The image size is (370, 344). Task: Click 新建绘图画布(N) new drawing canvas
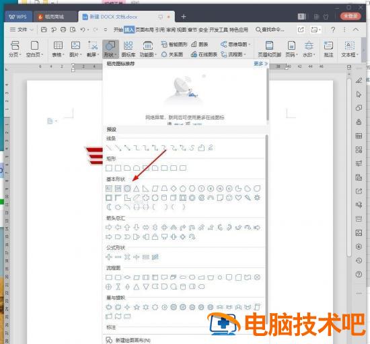[128, 340]
